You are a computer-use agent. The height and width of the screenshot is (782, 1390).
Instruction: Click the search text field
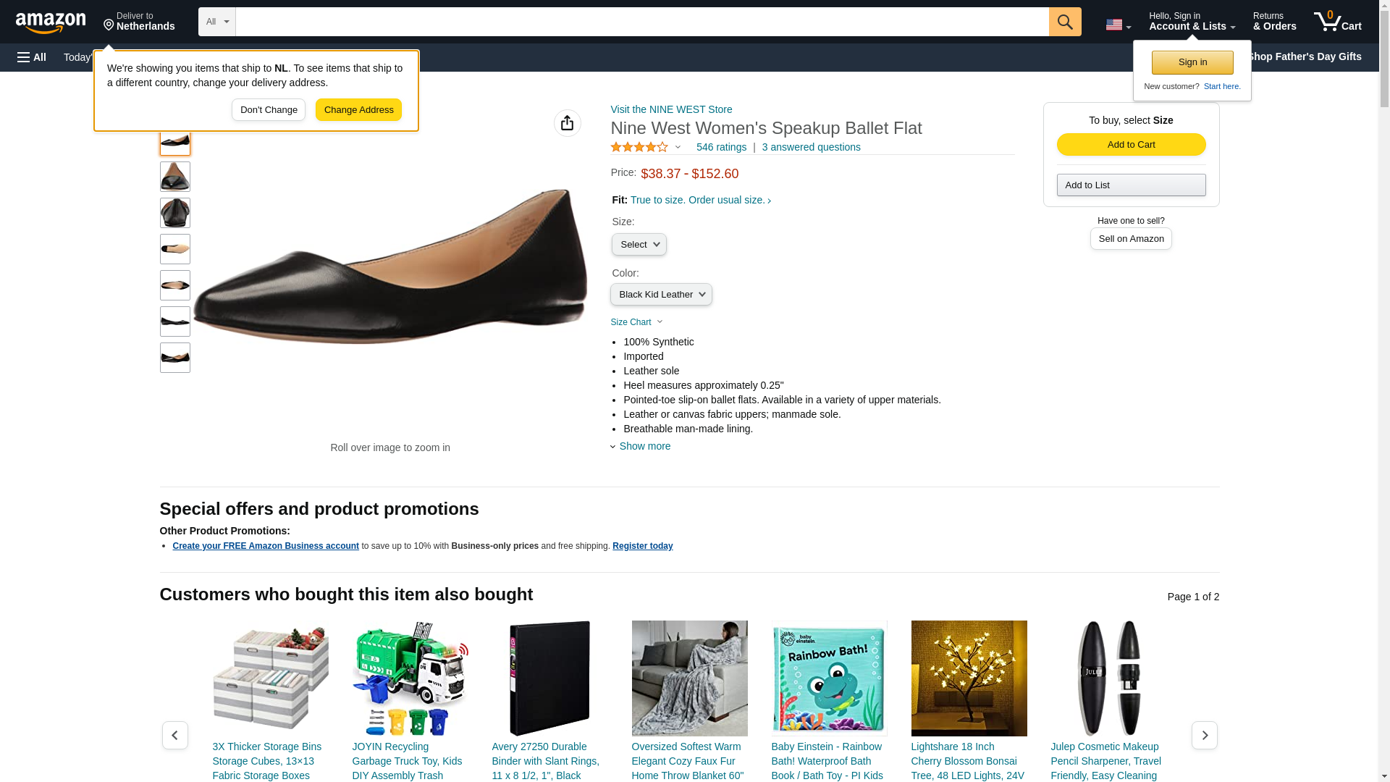[642, 22]
